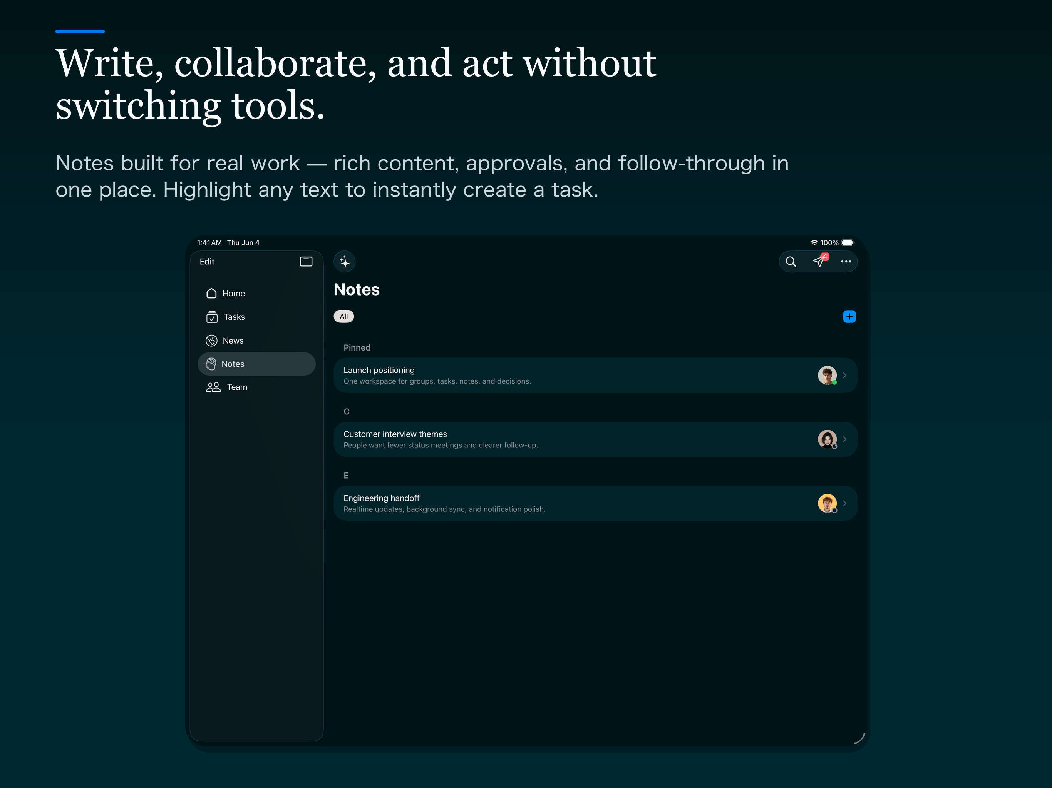This screenshot has height=788, width=1052.
Task: Click the Edit button in sidebar
Action: tap(207, 261)
